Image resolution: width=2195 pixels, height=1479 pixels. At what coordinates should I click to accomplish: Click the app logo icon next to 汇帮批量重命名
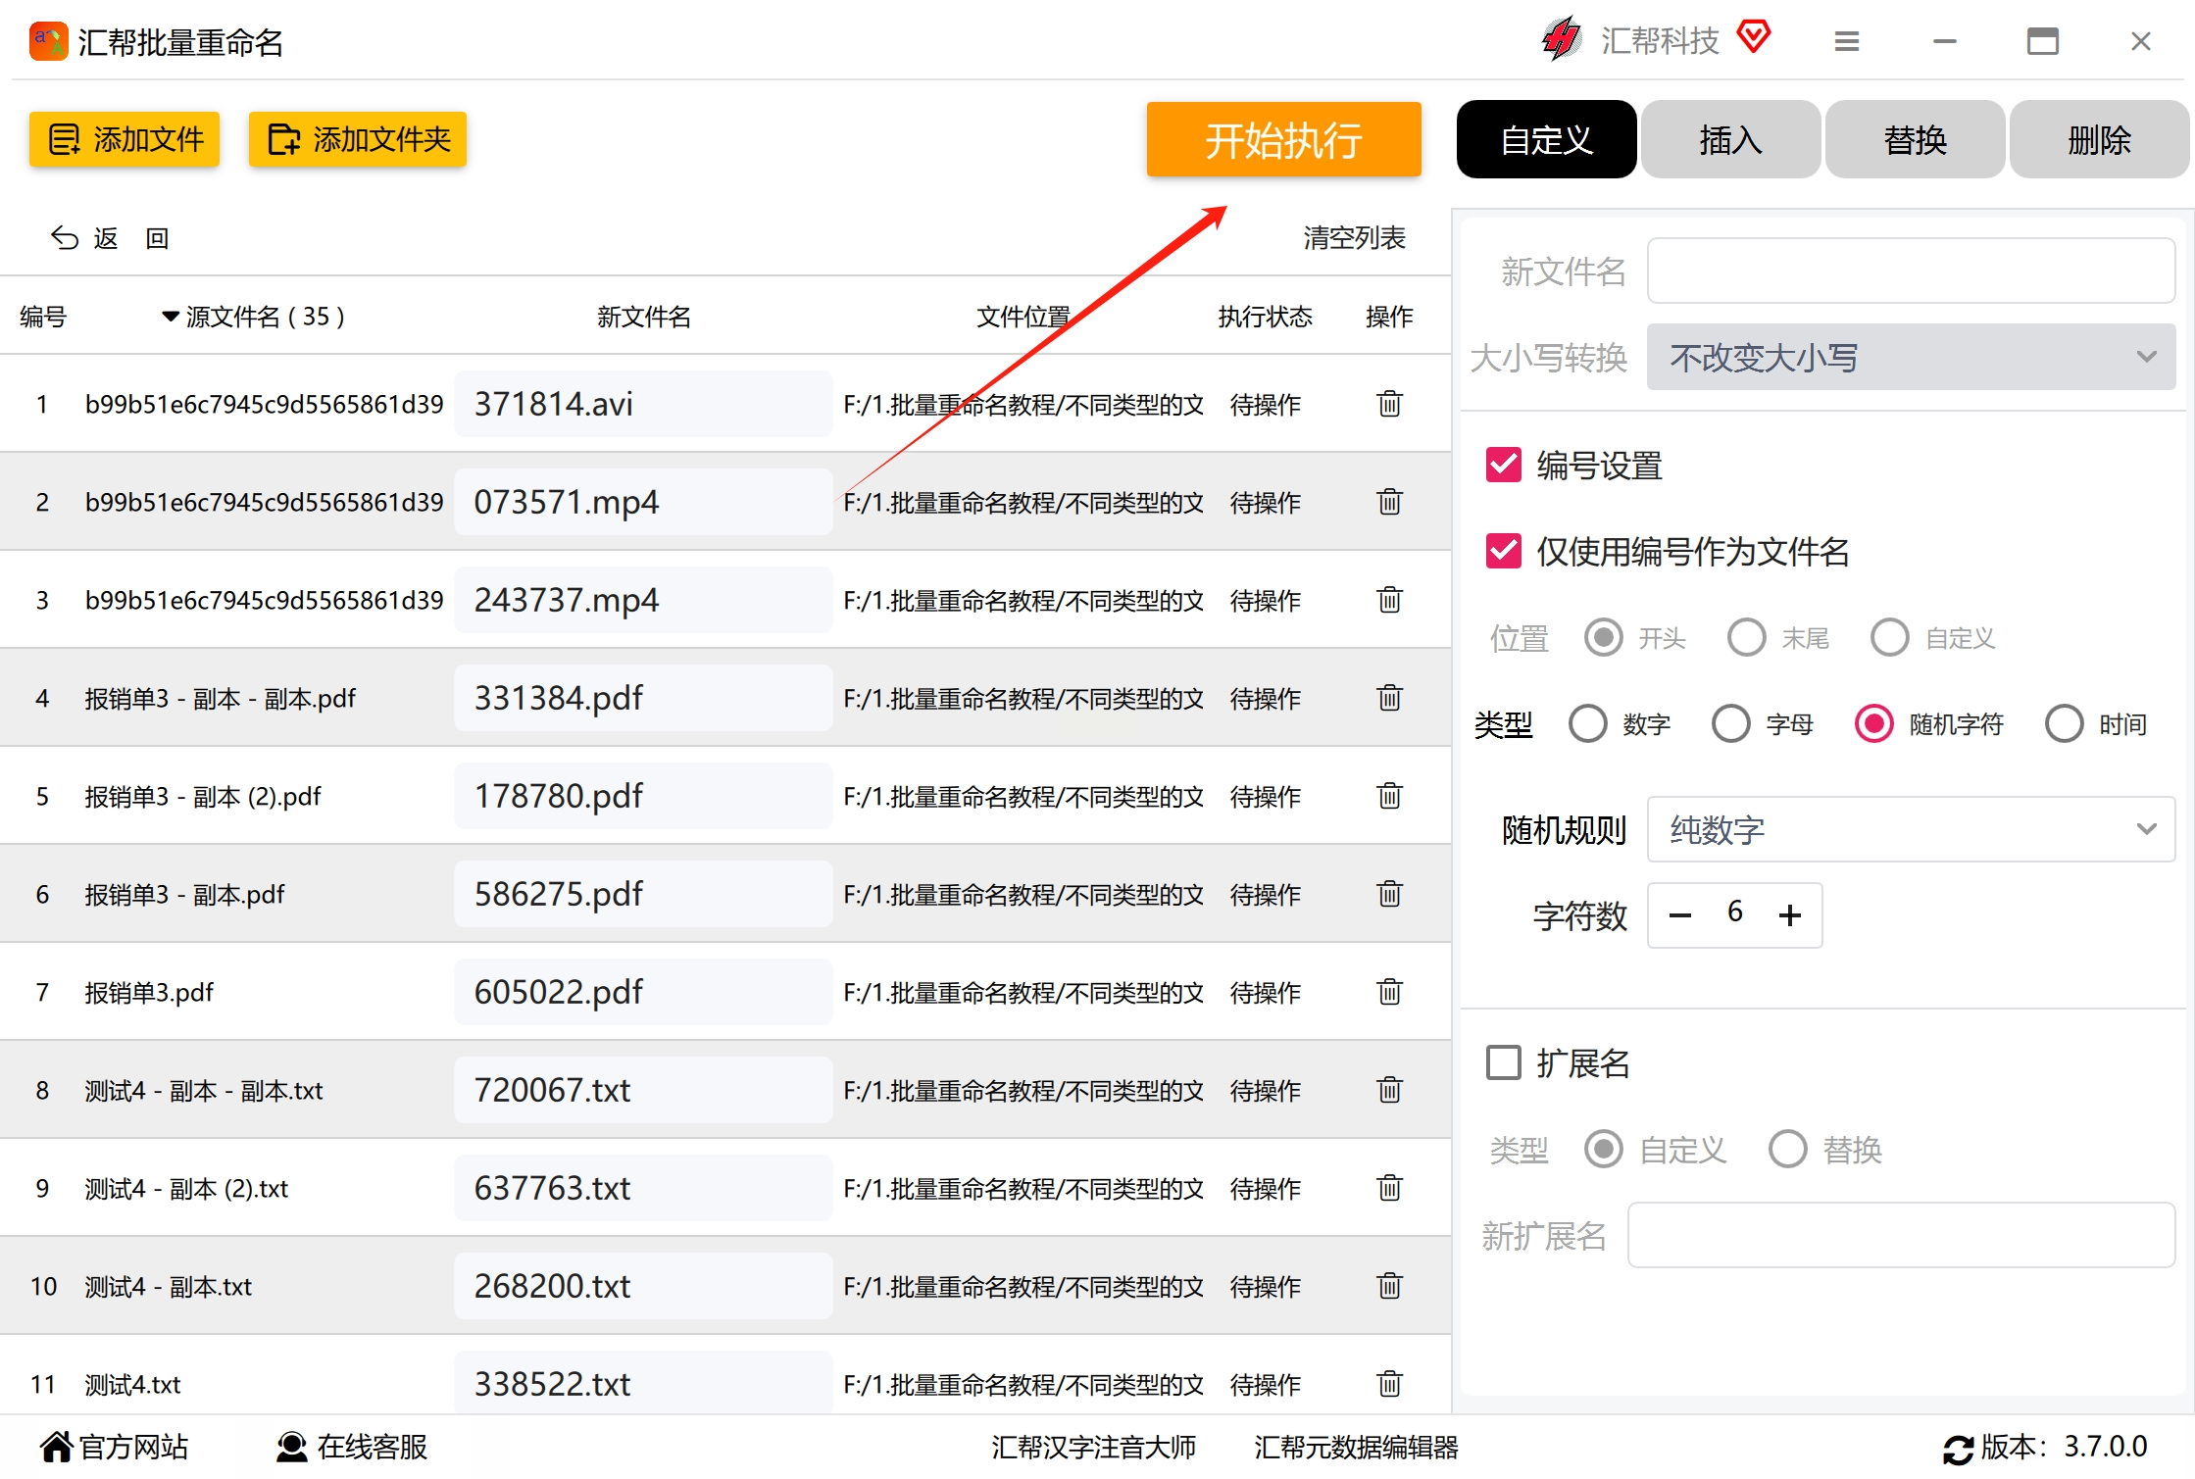tap(48, 41)
